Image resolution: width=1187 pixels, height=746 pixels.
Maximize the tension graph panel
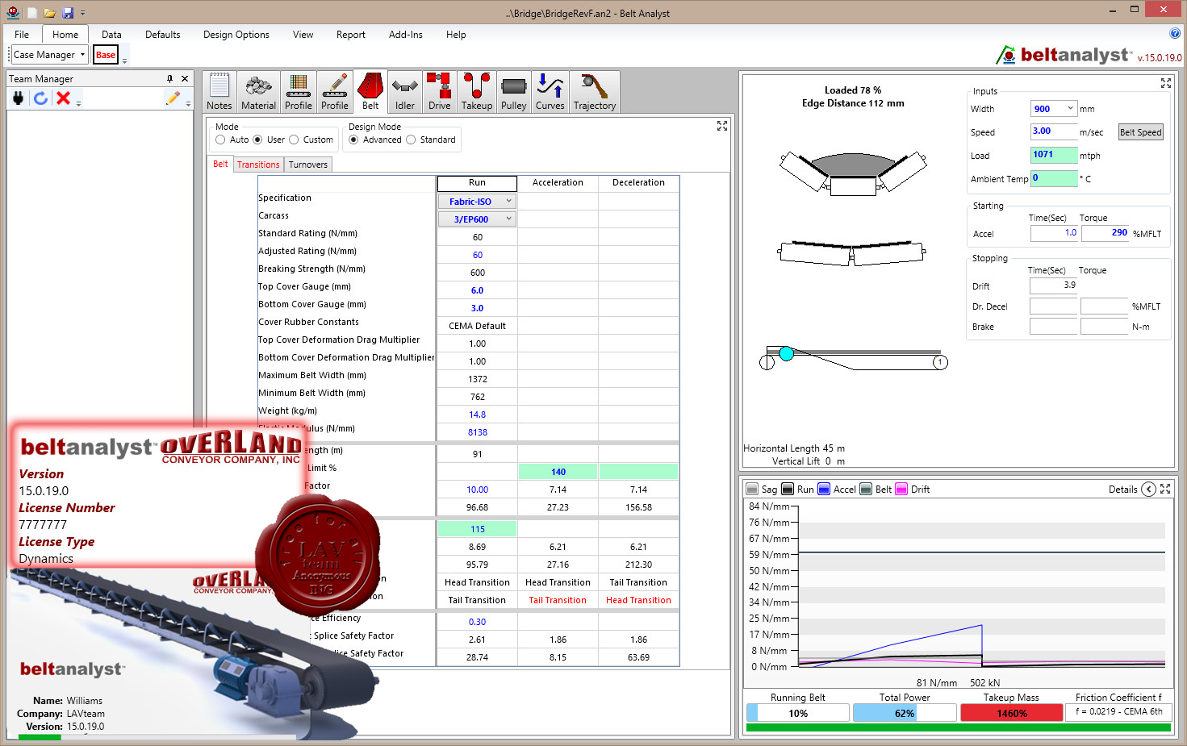click(1165, 489)
